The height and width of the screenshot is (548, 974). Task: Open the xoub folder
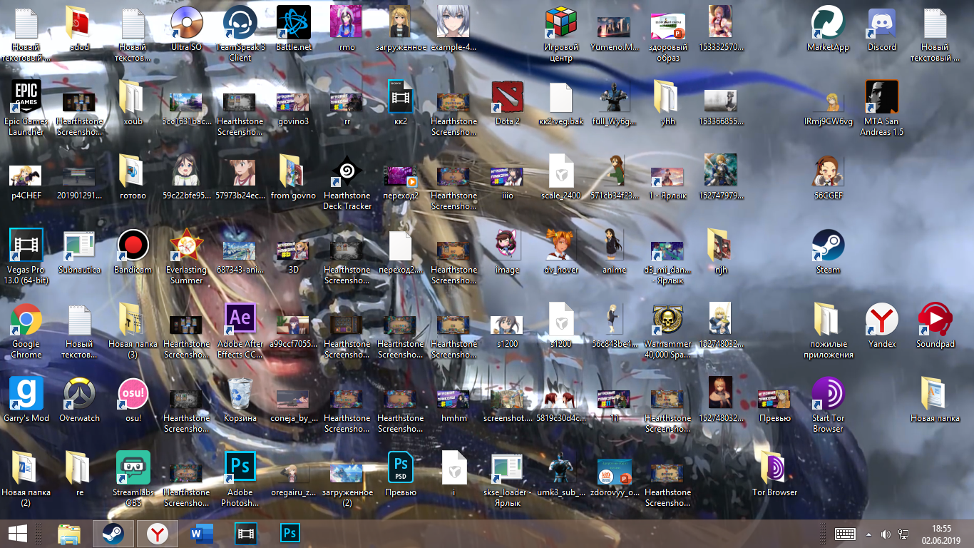[133, 98]
